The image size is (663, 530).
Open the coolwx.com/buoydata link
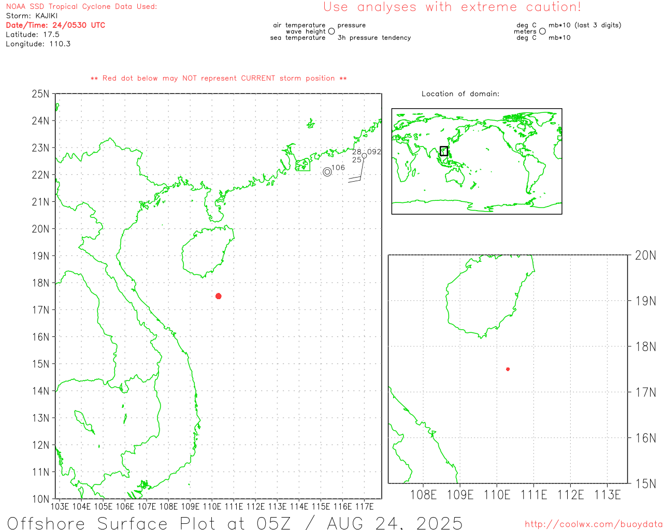(x=594, y=524)
